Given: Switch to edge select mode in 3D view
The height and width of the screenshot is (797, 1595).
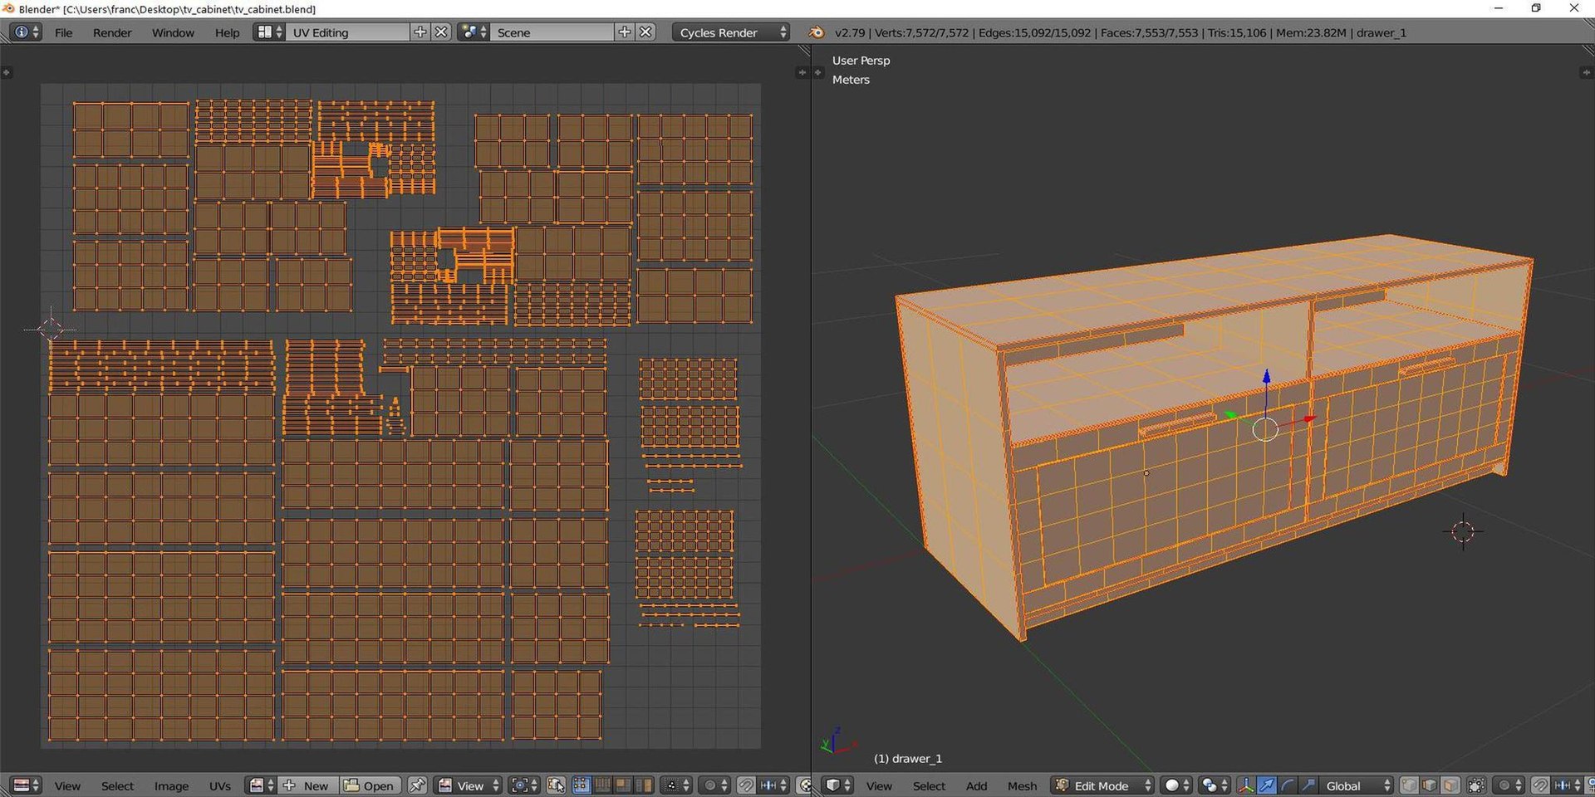Looking at the screenshot, I should (1430, 785).
